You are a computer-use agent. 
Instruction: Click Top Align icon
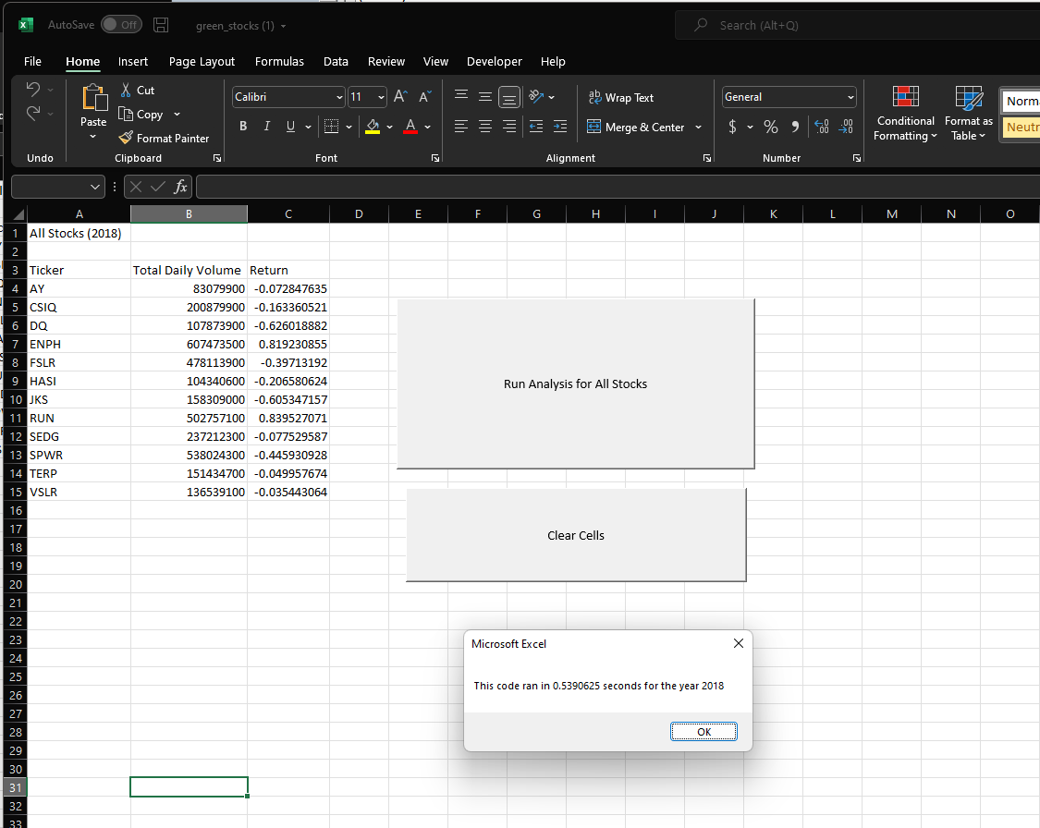pyautogui.click(x=461, y=97)
